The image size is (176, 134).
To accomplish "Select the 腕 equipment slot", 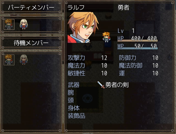I will click(71, 93).
